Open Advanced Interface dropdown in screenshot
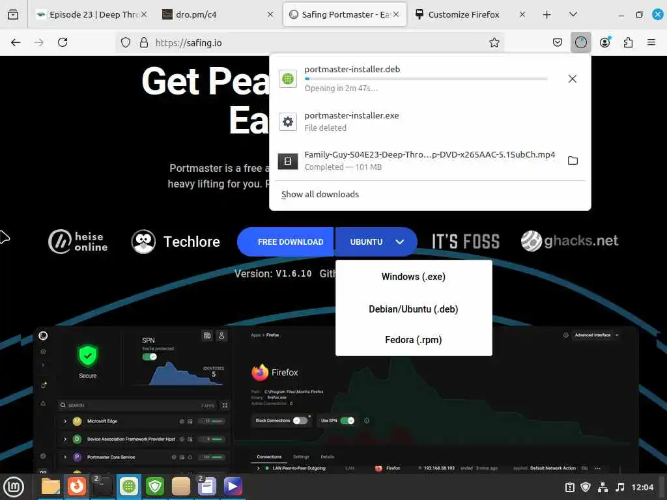This screenshot has height=500, width=667. pyautogui.click(x=596, y=335)
